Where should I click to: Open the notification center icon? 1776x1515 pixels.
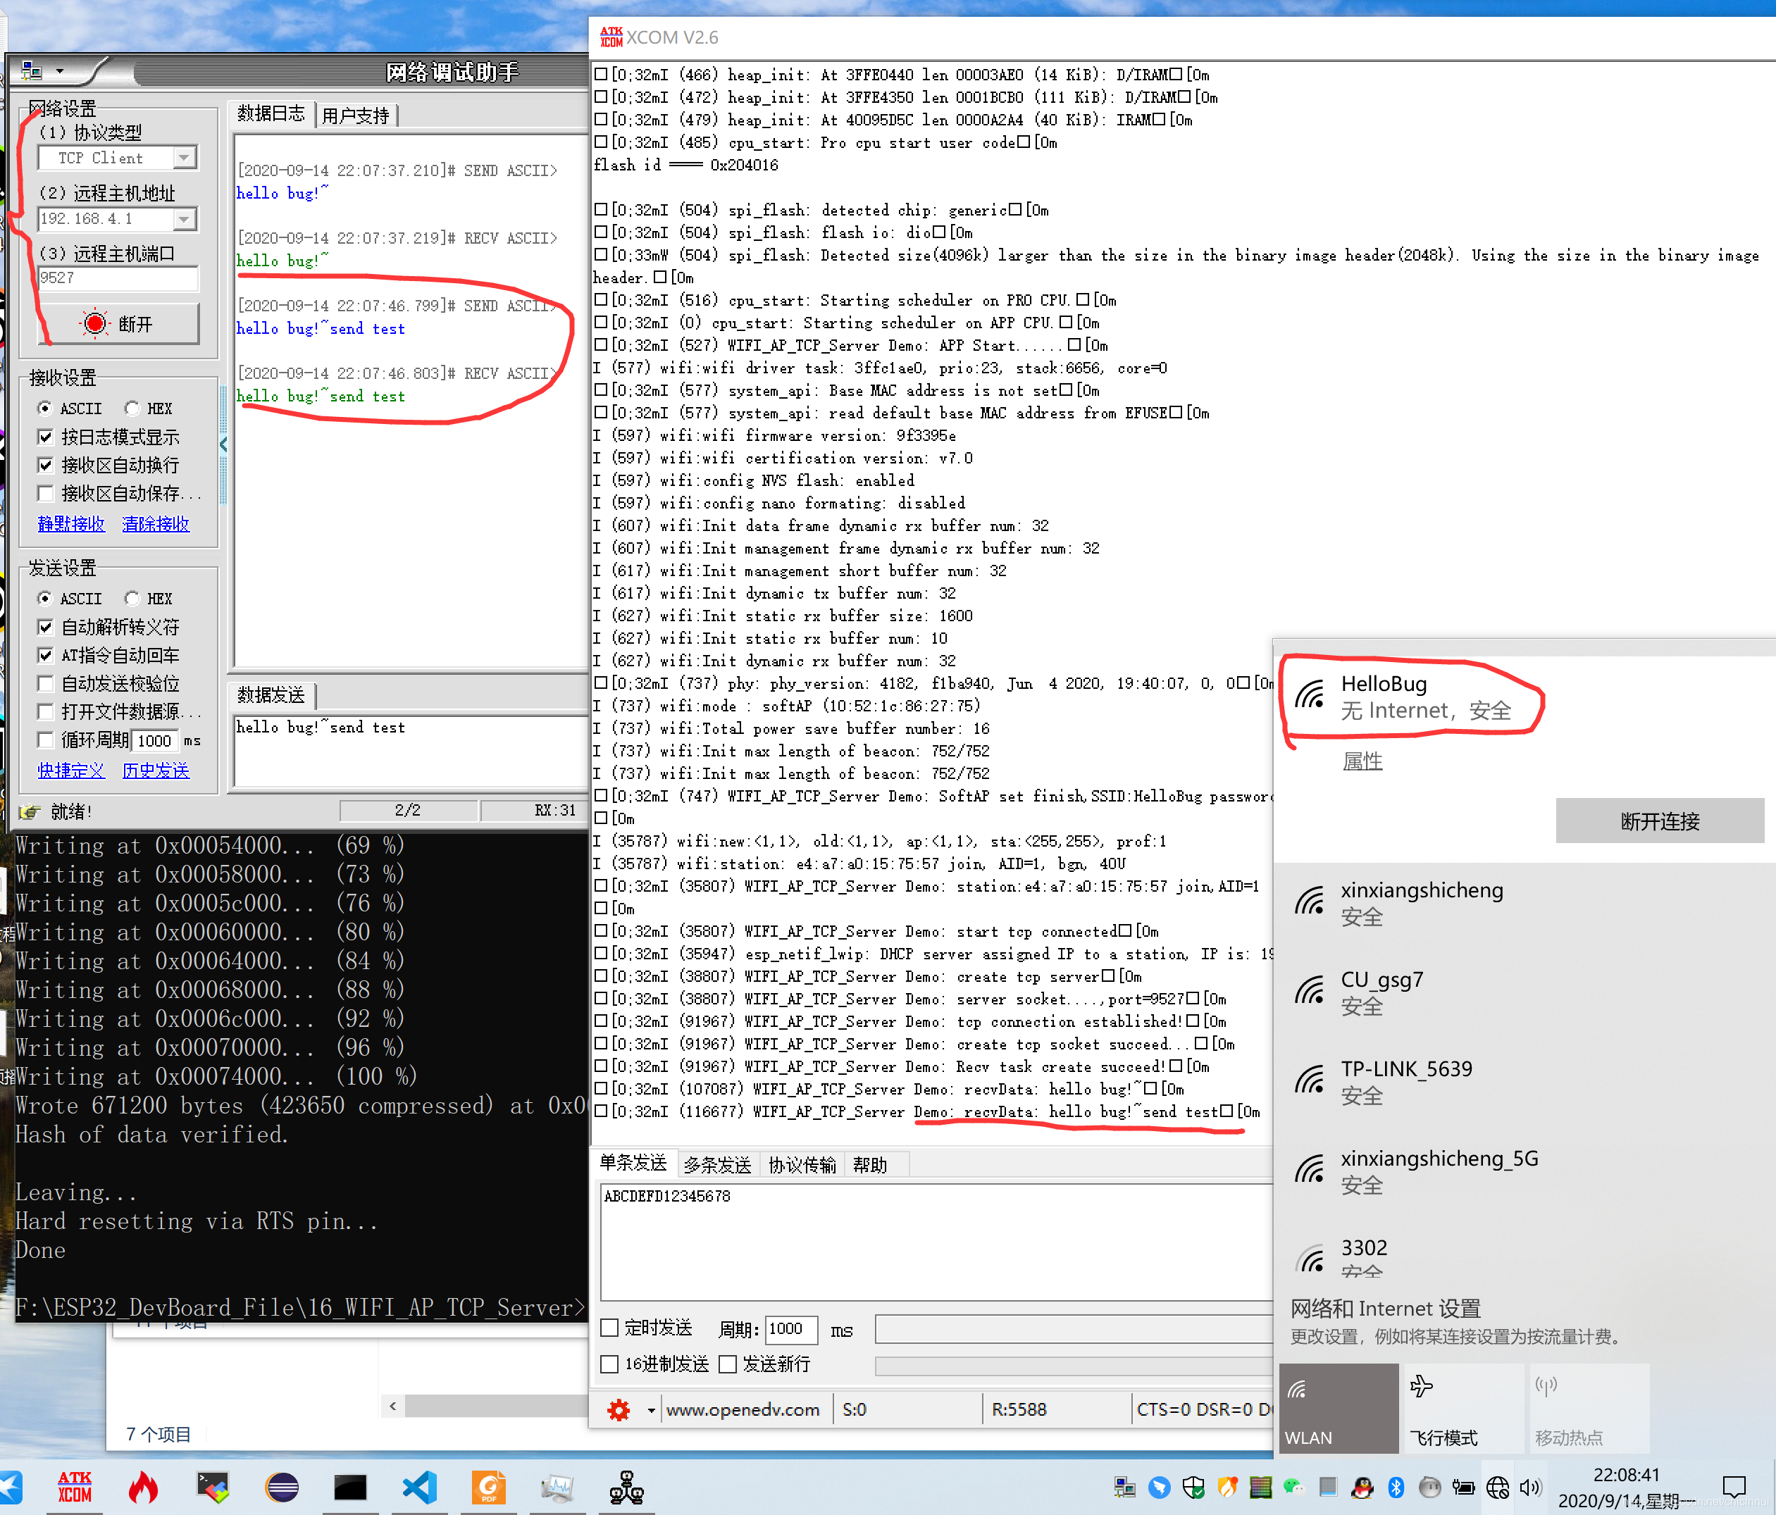tap(1734, 1488)
